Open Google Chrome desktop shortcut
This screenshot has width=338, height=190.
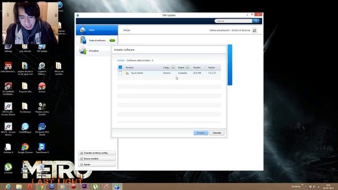[25, 148]
